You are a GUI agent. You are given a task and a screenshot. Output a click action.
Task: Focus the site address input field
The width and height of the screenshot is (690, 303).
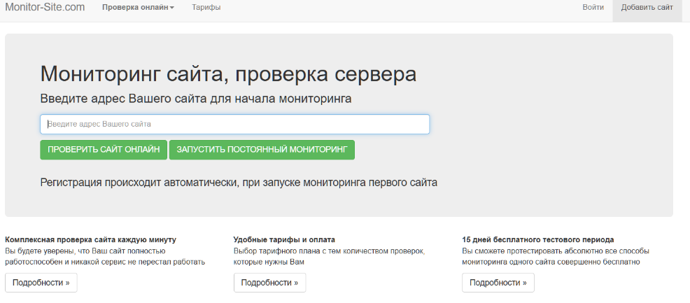click(234, 125)
